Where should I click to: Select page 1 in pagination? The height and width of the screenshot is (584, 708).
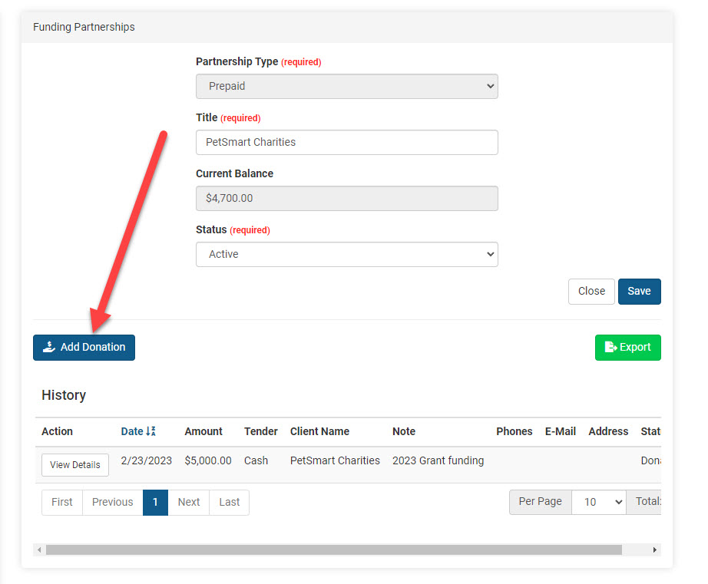155,502
